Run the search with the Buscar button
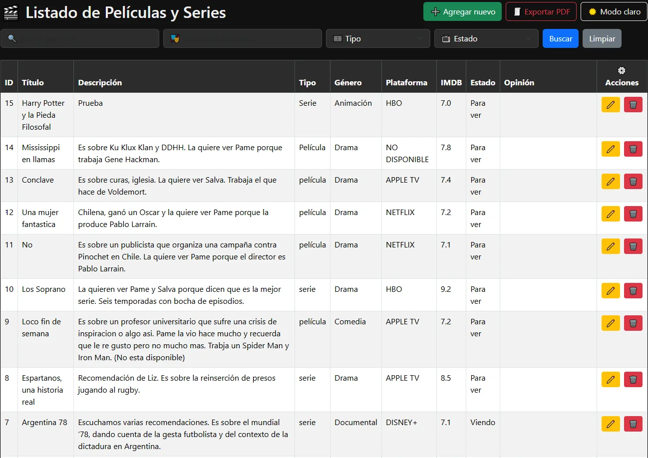 tap(561, 38)
